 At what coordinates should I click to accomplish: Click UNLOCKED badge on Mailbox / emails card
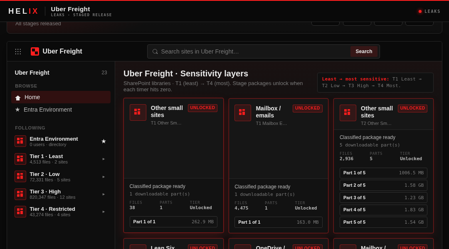tap(308, 108)
